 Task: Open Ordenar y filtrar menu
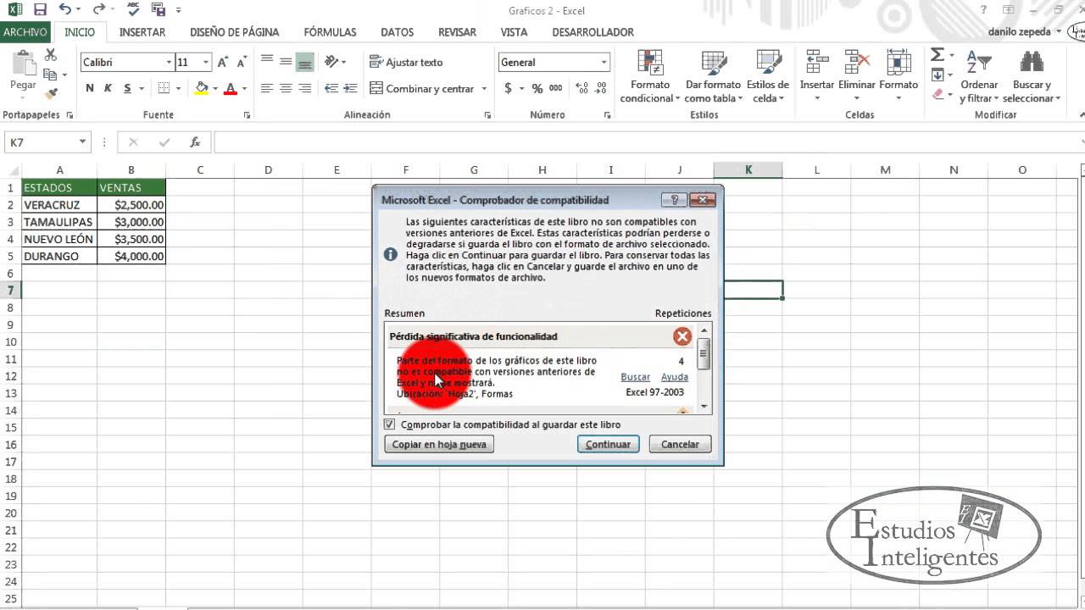pos(980,76)
